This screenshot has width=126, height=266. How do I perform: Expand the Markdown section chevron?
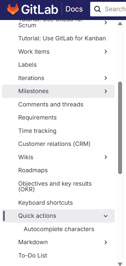106,242
